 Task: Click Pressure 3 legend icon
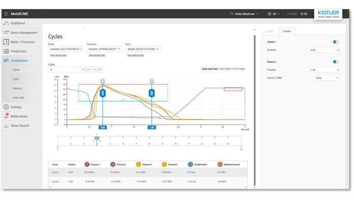[139, 164]
